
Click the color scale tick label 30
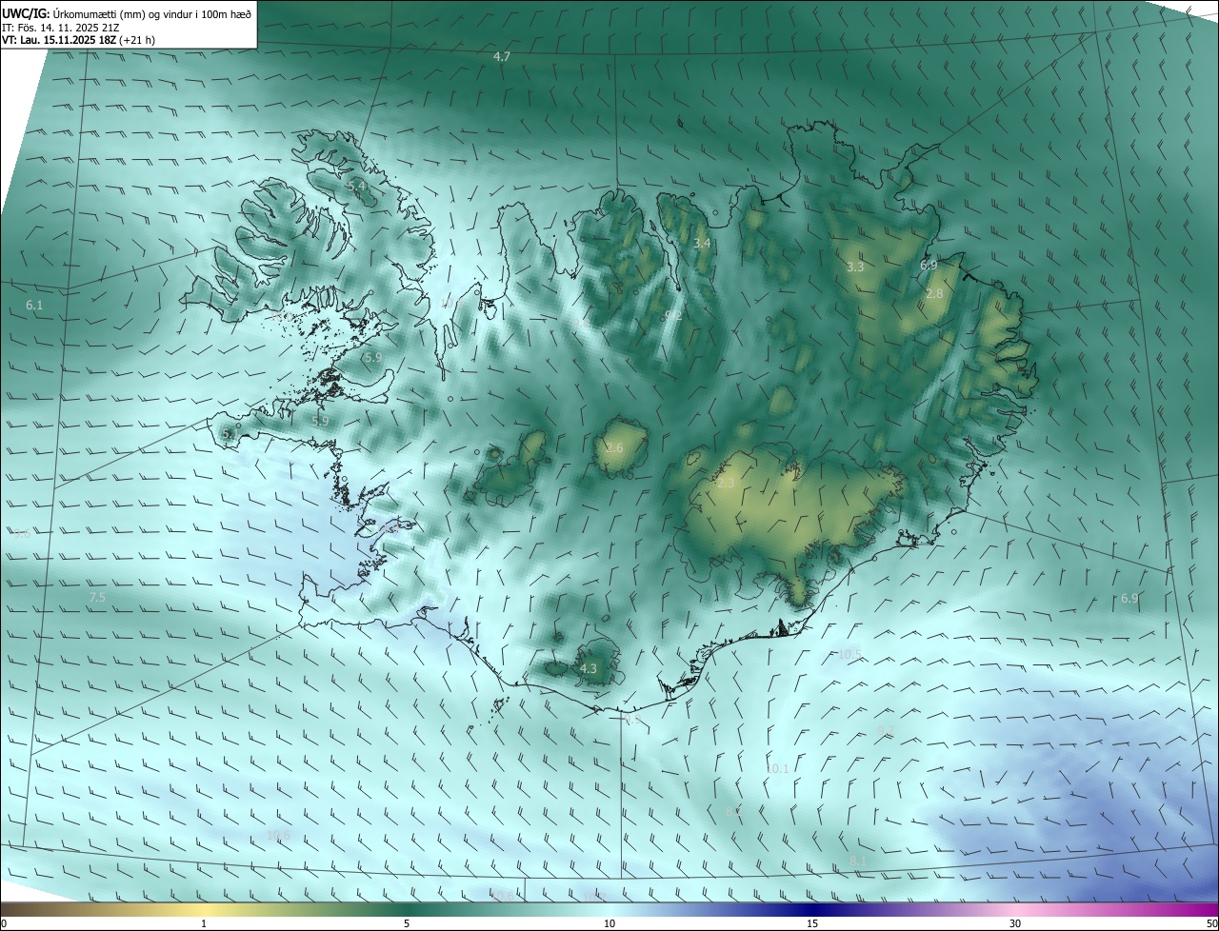coord(1015,923)
